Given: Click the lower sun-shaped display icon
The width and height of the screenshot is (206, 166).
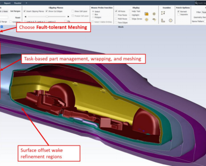Looking at the screenshot, I should (146, 20).
